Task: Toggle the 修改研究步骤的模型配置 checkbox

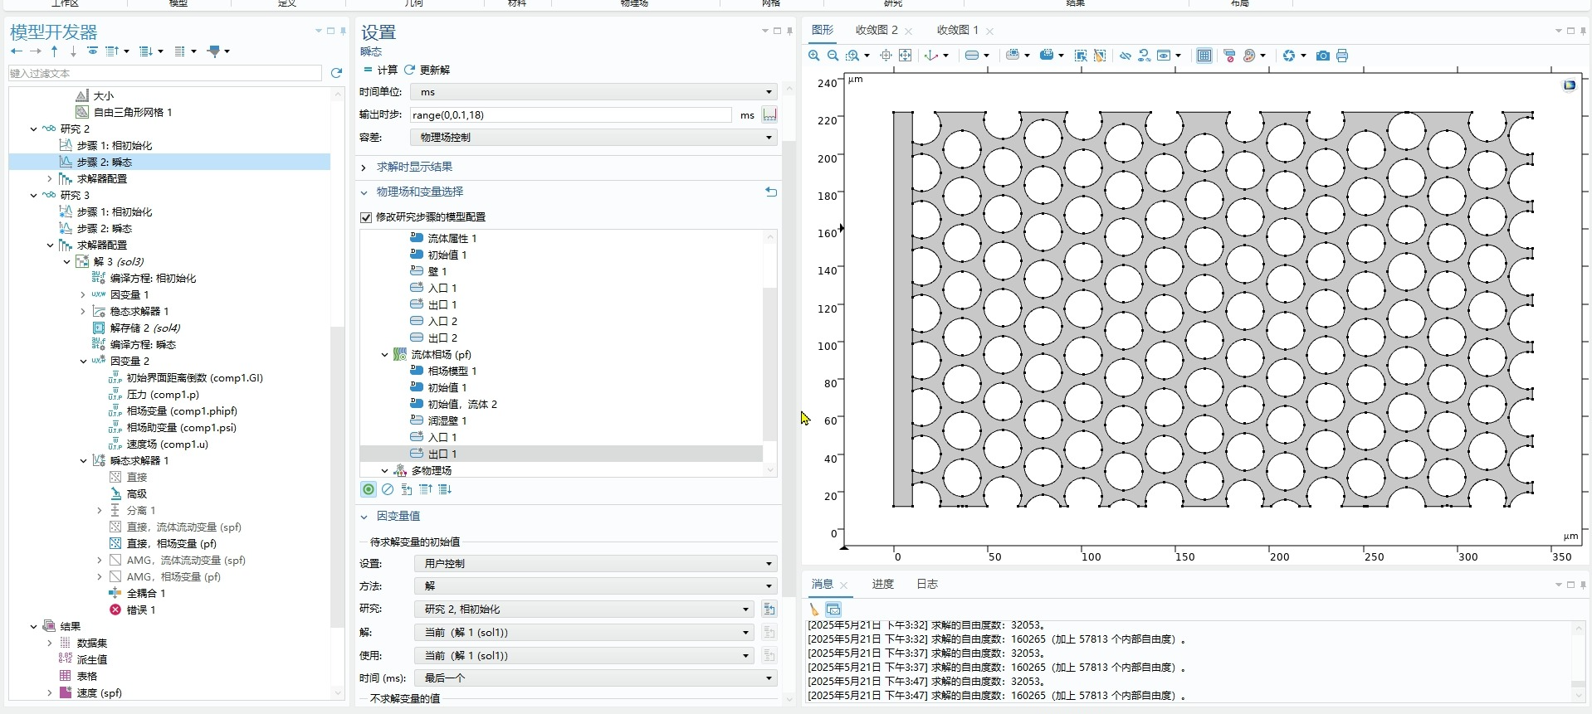Action: coord(366,217)
